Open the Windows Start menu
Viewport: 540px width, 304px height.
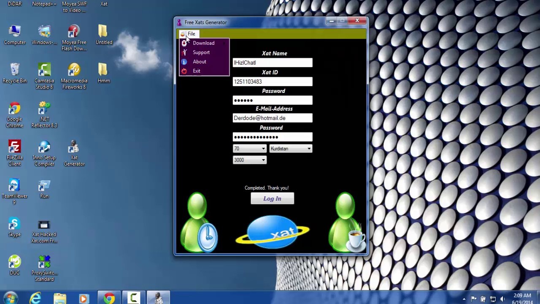coord(10,299)
